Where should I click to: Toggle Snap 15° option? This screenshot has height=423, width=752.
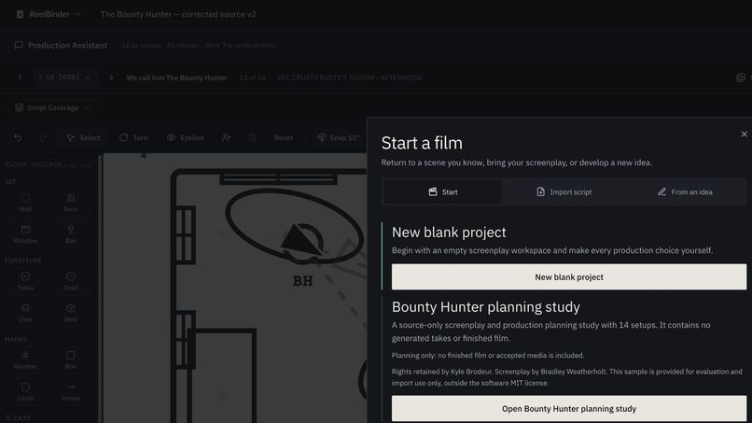[x=338, y=138]
